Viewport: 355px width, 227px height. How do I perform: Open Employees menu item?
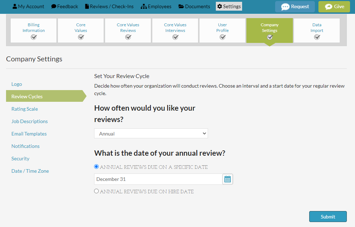click(x=156, y=6)
